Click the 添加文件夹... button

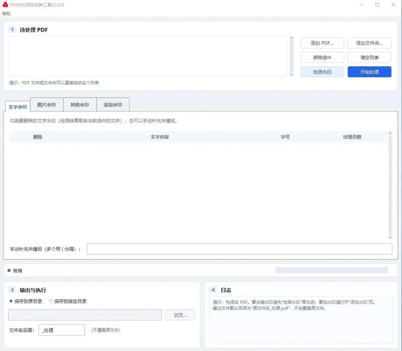[369, 43]
